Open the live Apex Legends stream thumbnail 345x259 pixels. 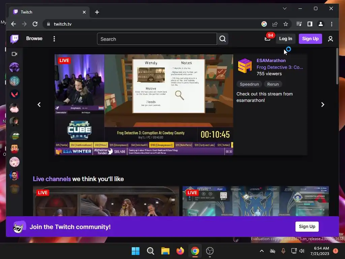tap(256, 201)
